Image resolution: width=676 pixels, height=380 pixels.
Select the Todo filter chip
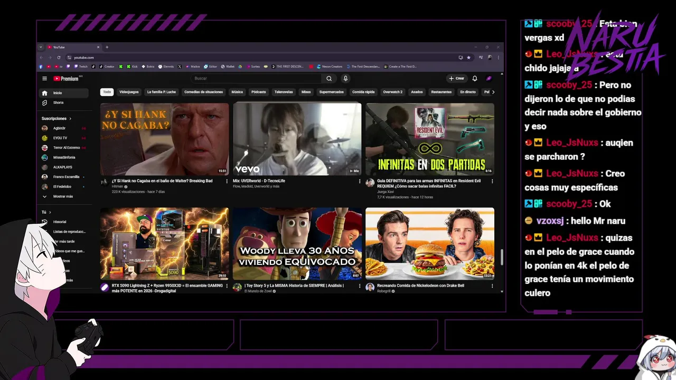coord(107,92)
